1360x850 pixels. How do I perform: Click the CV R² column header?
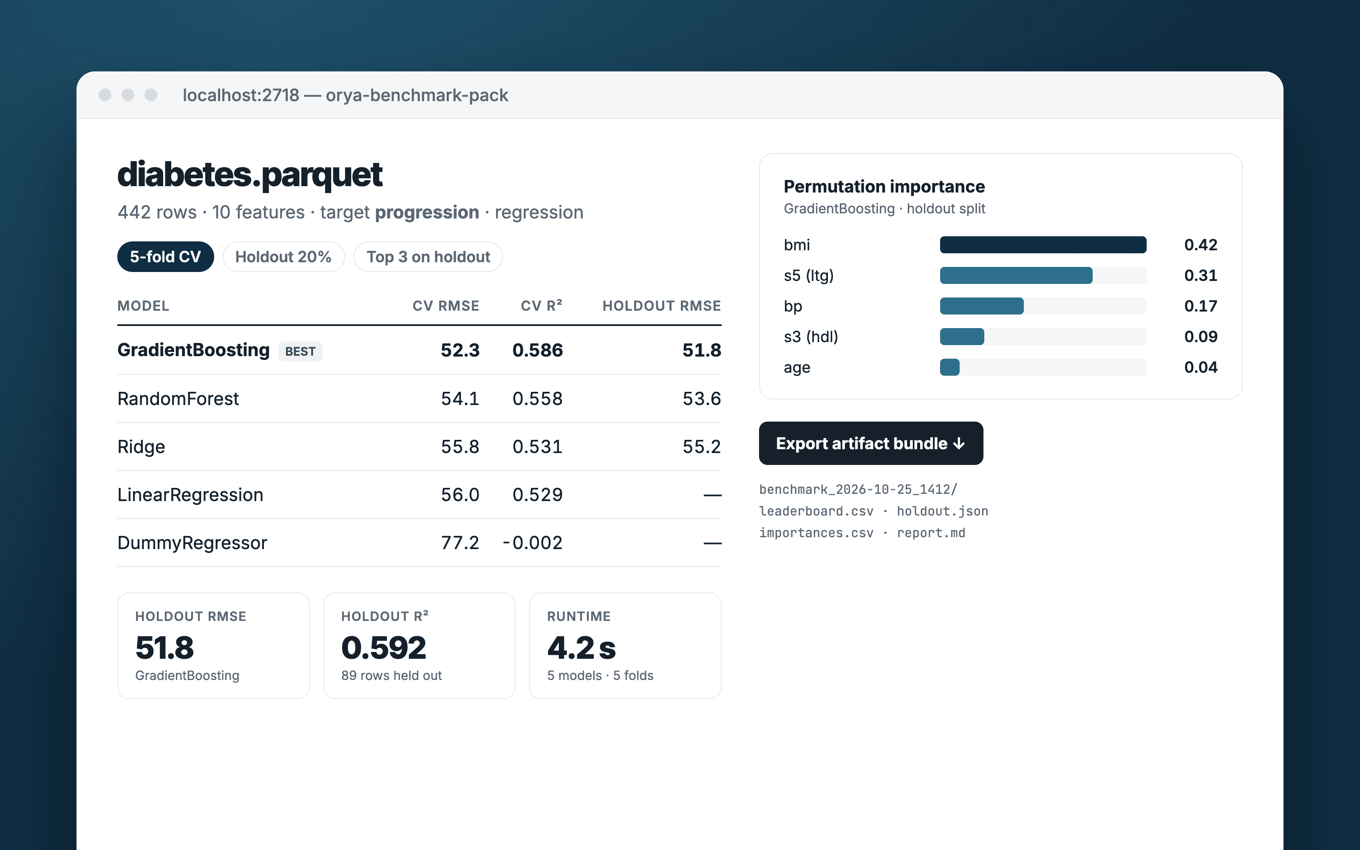click(x=541, y=306)
